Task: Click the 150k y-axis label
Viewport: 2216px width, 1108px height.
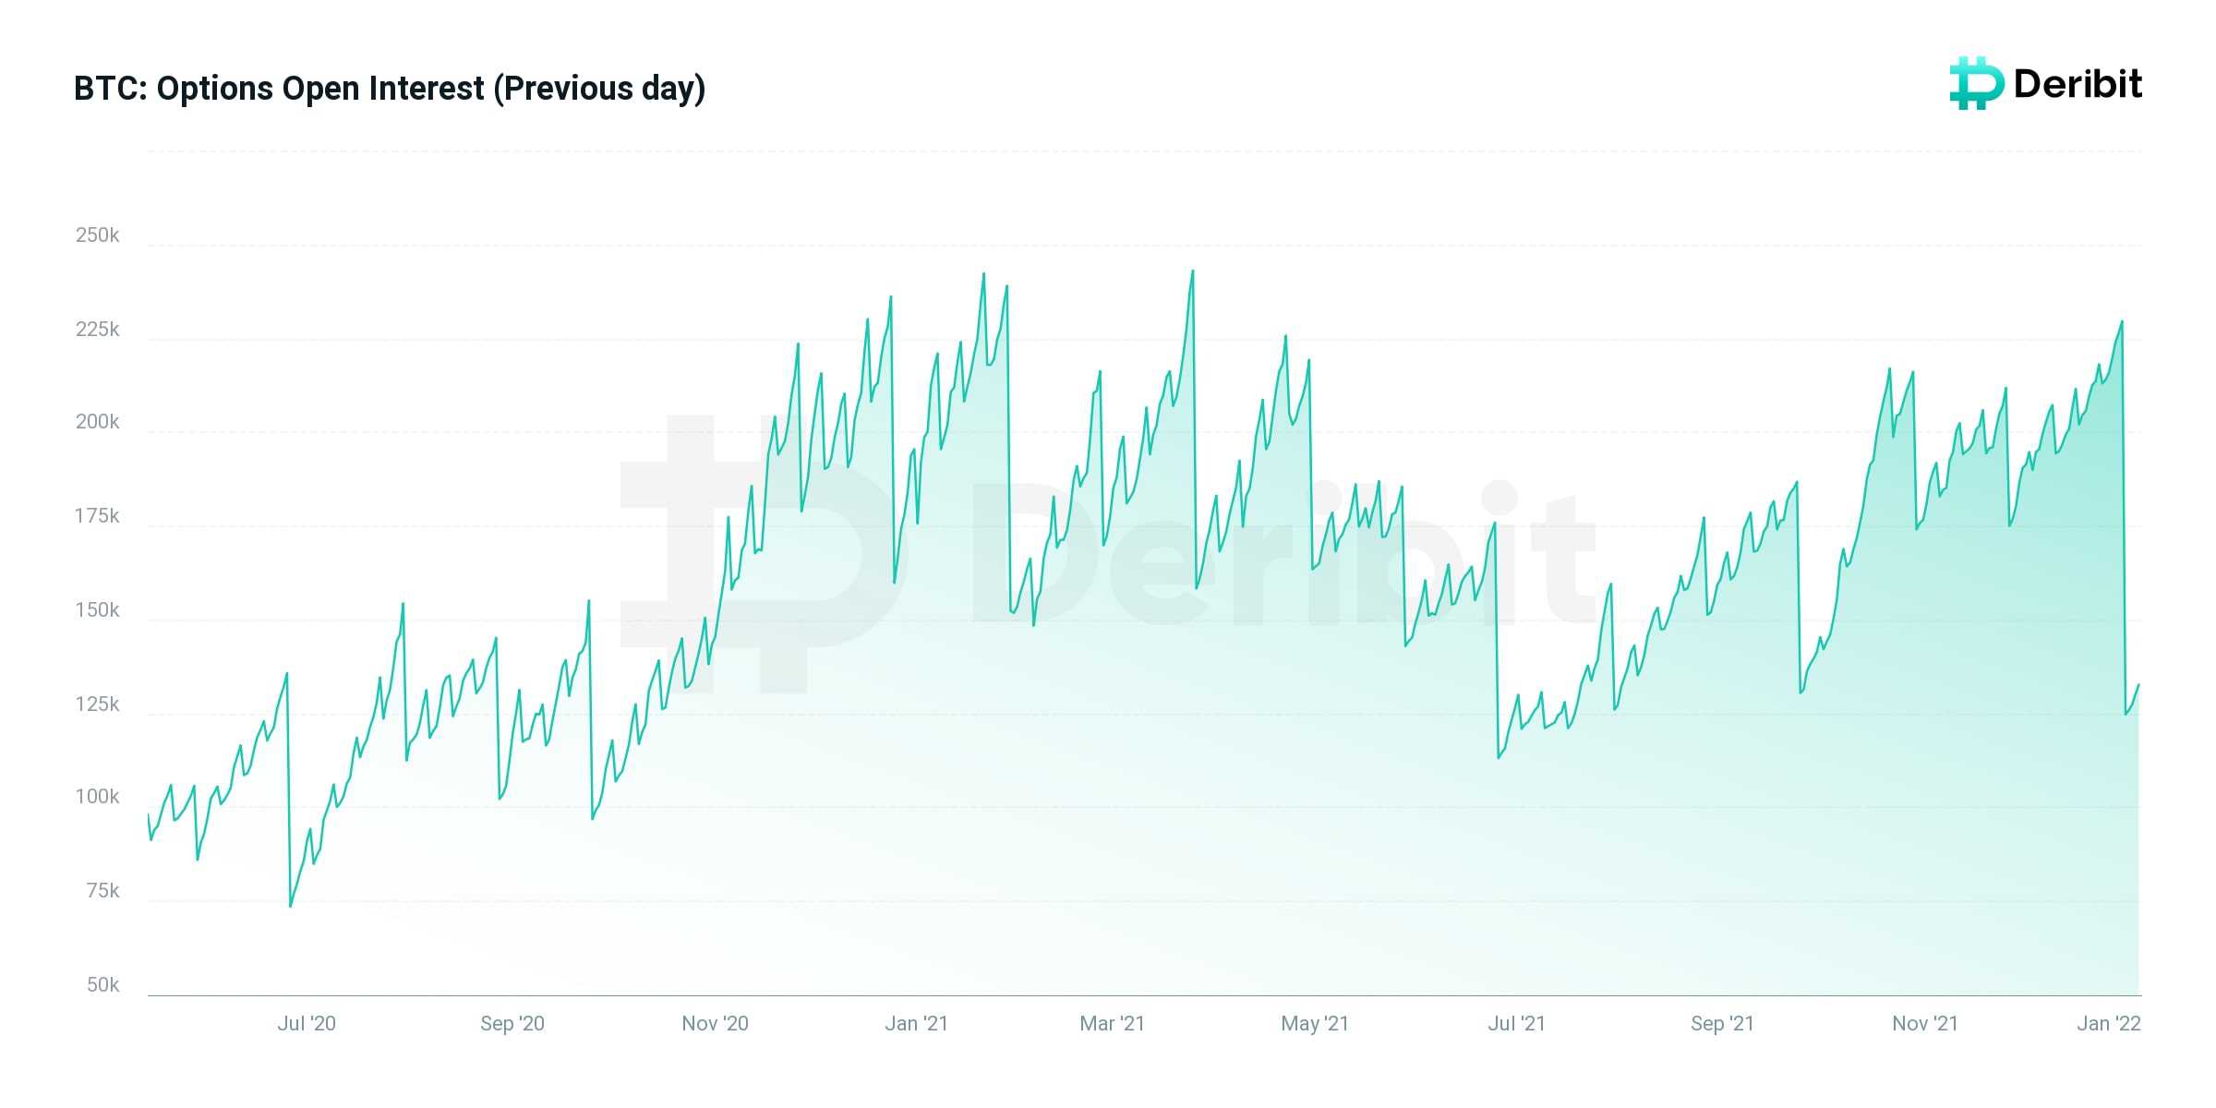Action: [x=98, y=610]
